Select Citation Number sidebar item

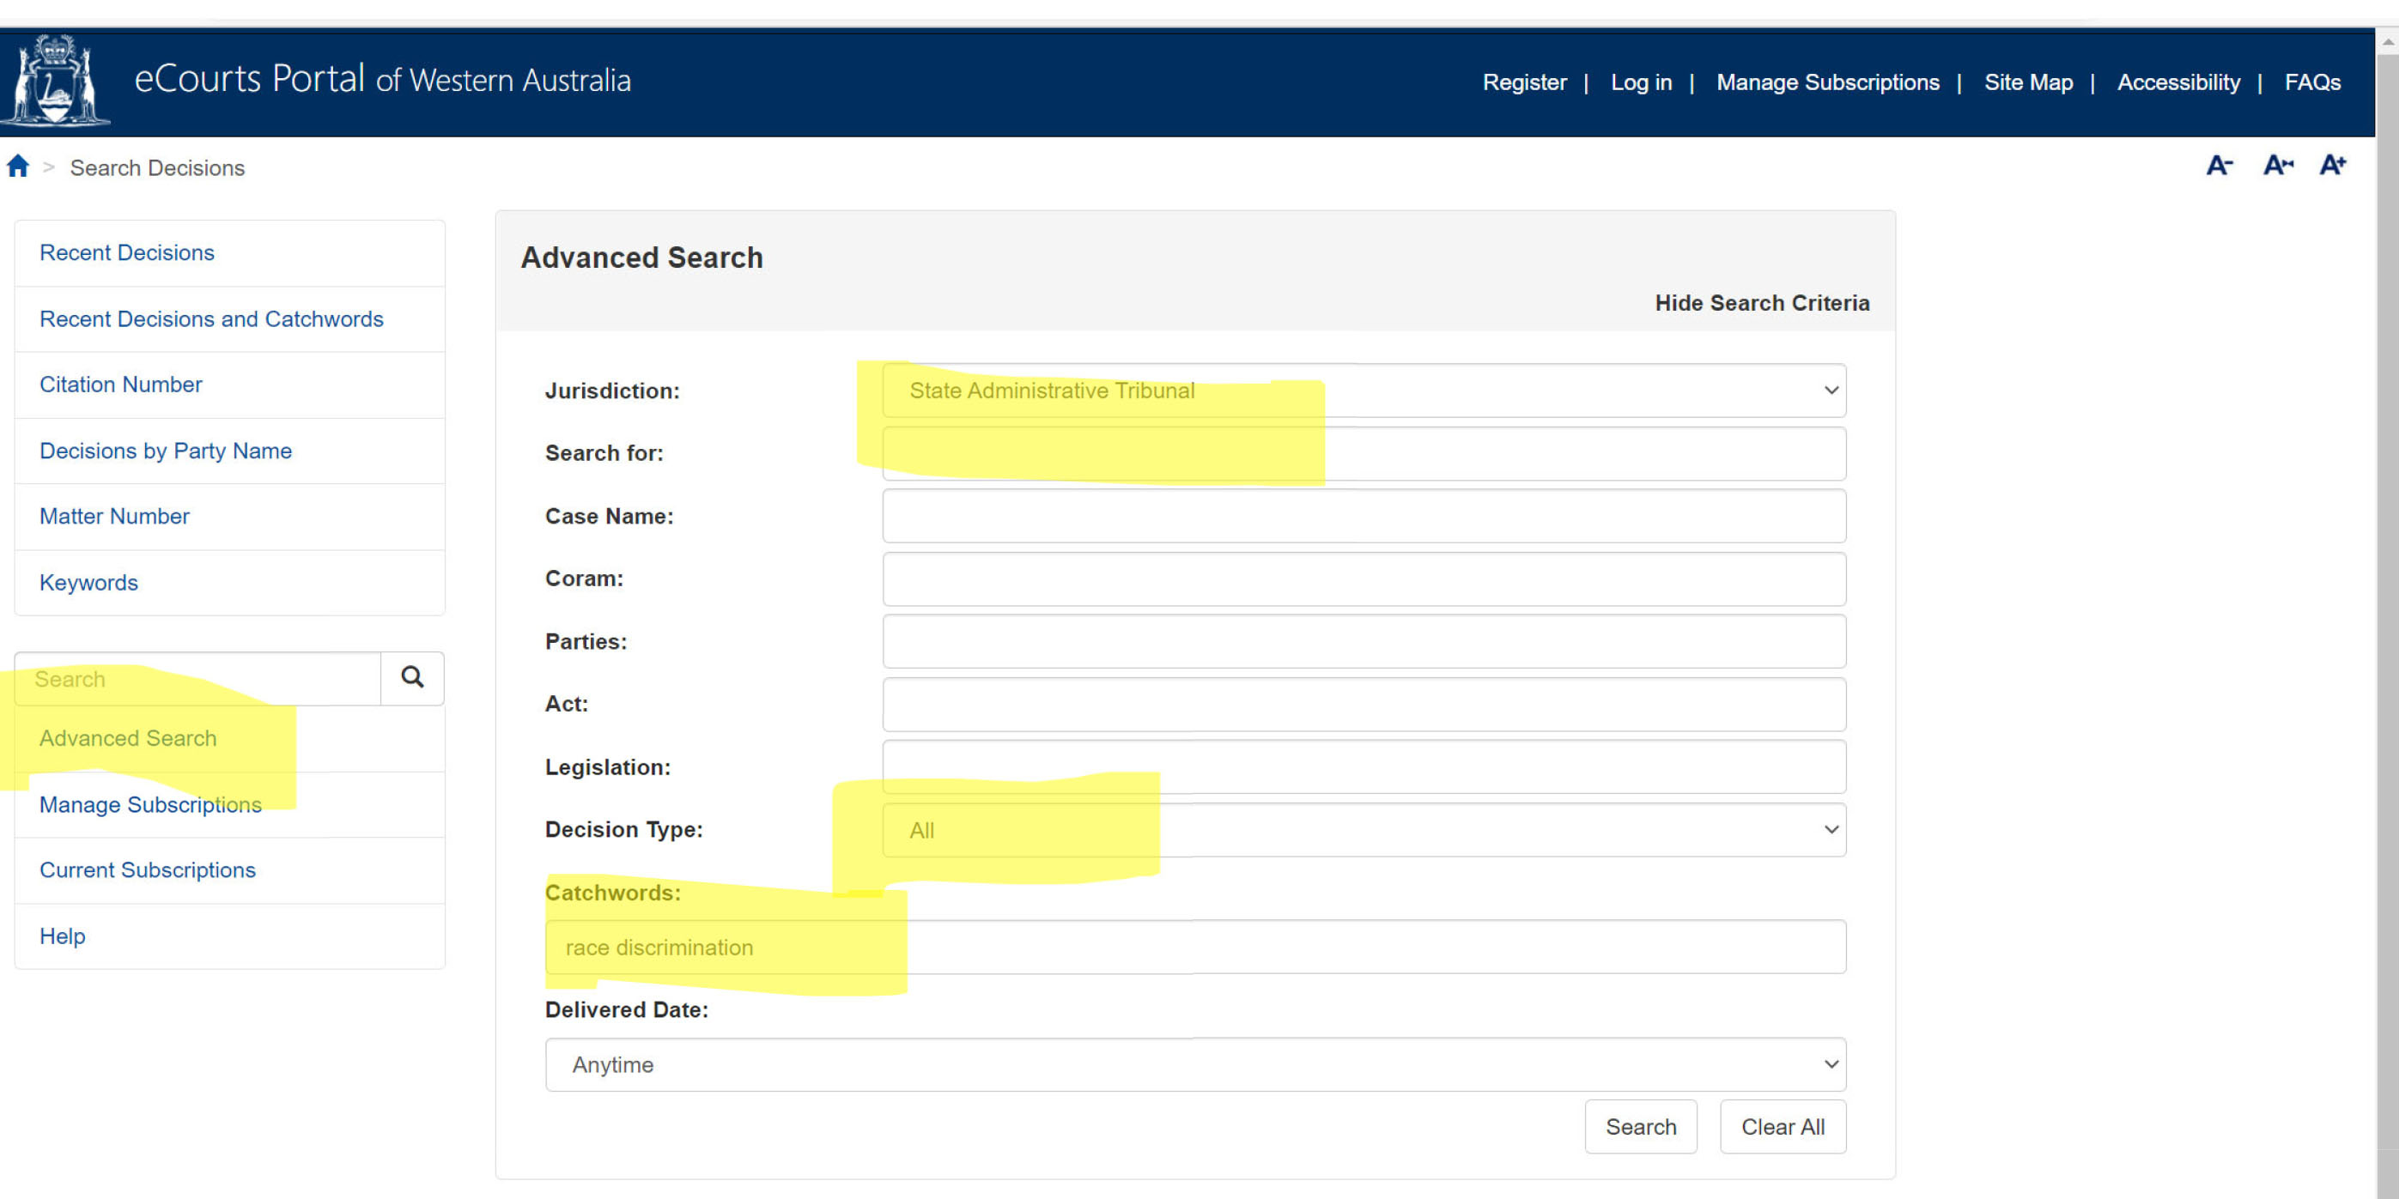(x=120, y=385)
